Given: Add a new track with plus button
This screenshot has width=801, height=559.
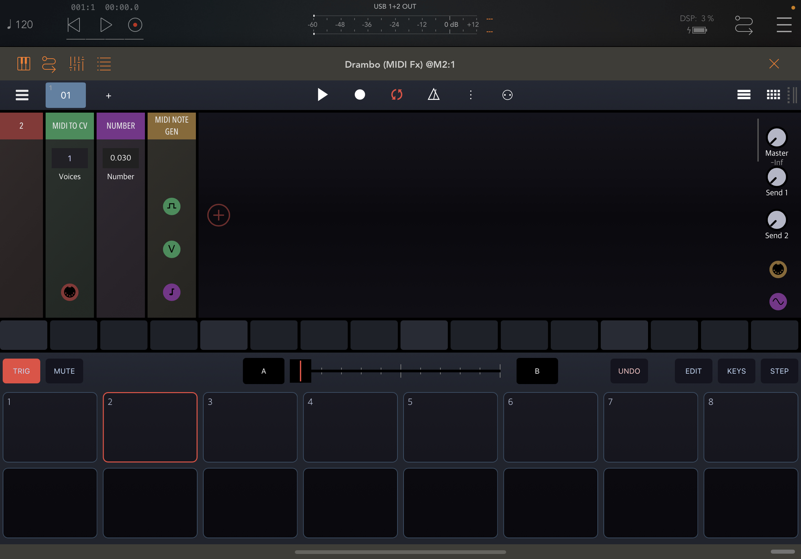Looking at the screenshot, I should point(108,96).
